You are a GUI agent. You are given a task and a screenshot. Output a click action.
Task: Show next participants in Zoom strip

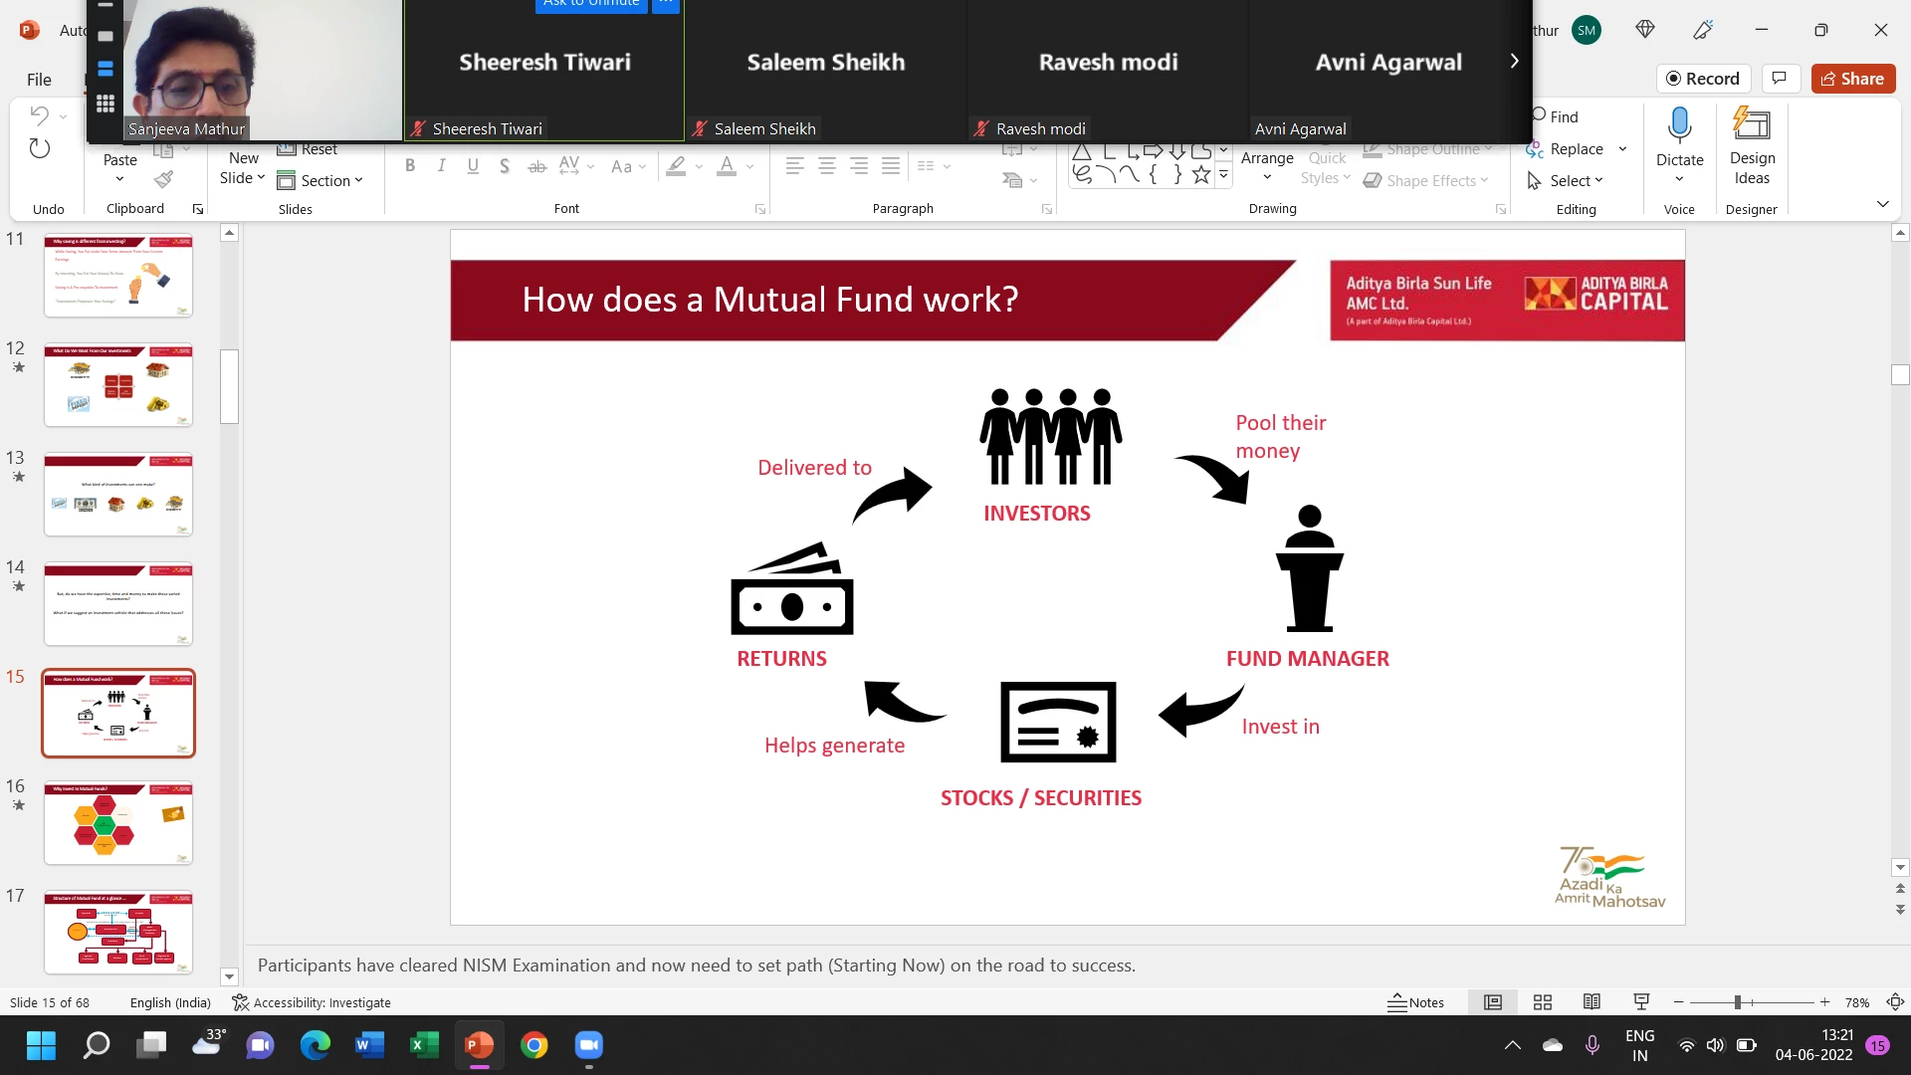[x=1514, y=61]
